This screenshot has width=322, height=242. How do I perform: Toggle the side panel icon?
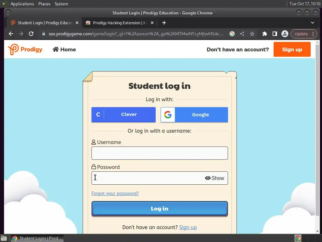(275, 34)
